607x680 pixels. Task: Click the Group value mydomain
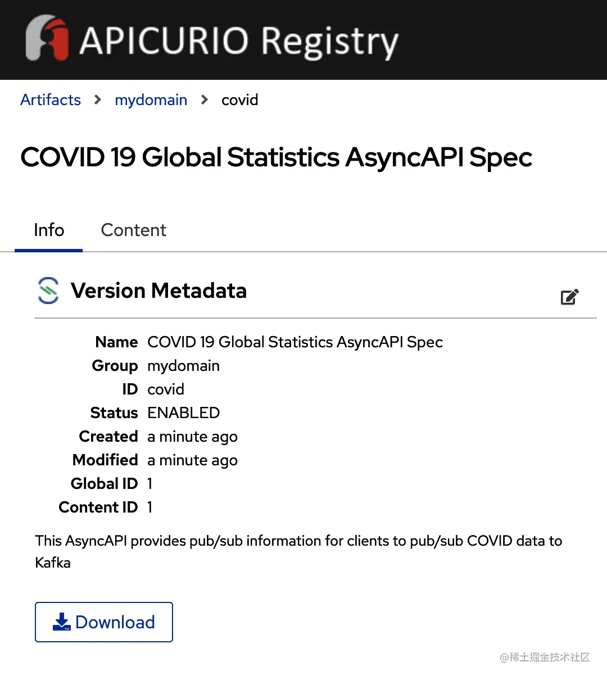[183, 365]
